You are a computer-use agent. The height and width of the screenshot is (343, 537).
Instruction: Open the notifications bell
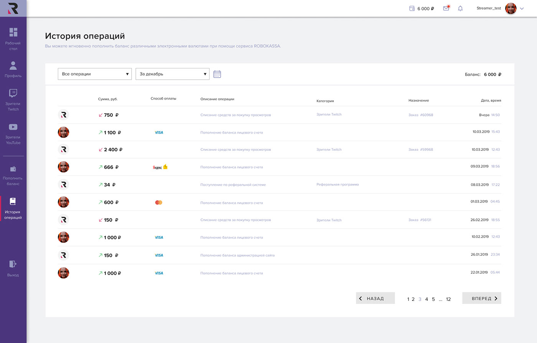point(460,8)
